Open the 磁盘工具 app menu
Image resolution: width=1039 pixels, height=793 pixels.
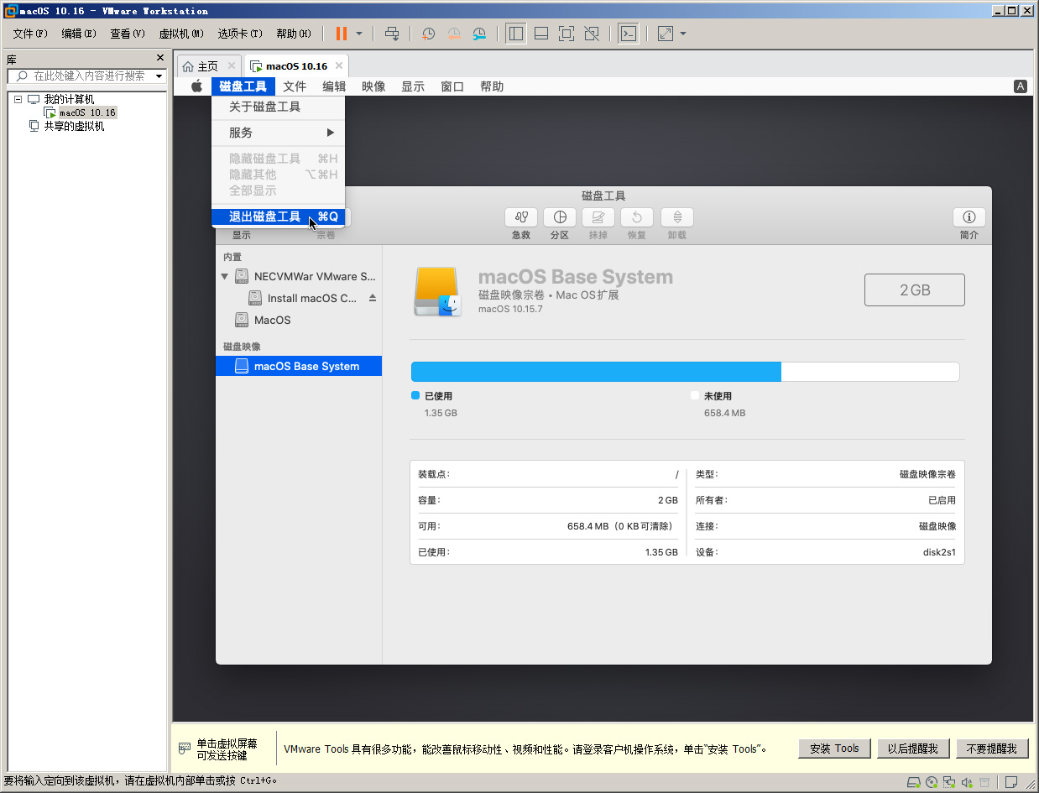tap(243, 86)
